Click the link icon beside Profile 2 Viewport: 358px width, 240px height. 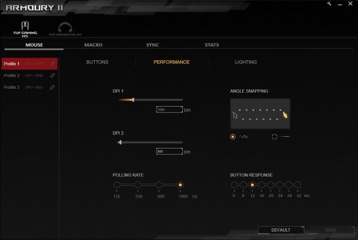click(x=53, y=75)
